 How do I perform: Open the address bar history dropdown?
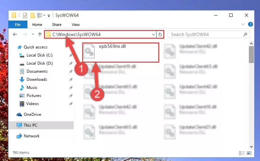tap(153, 34)
